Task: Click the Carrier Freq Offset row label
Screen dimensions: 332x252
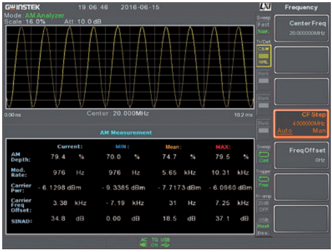Action: (21, 205)
